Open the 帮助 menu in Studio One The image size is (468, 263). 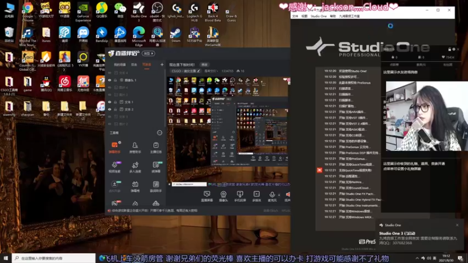[333, 16]
